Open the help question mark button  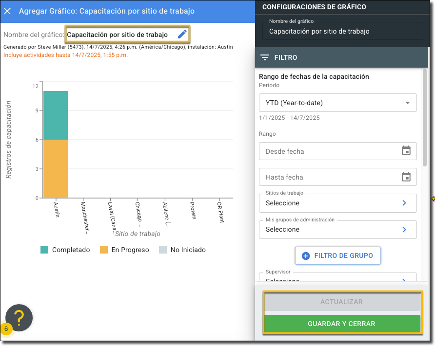point(19,318)
